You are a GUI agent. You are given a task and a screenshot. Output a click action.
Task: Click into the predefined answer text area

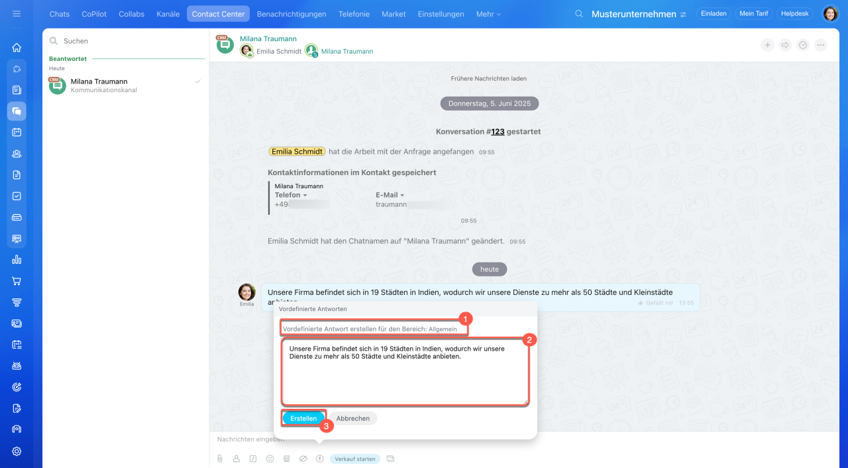coord(405,372)
